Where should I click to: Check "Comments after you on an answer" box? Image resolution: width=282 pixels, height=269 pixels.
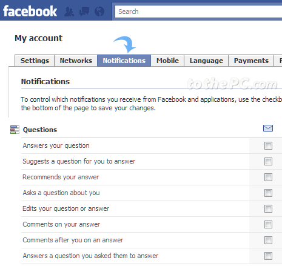(268, 240)
